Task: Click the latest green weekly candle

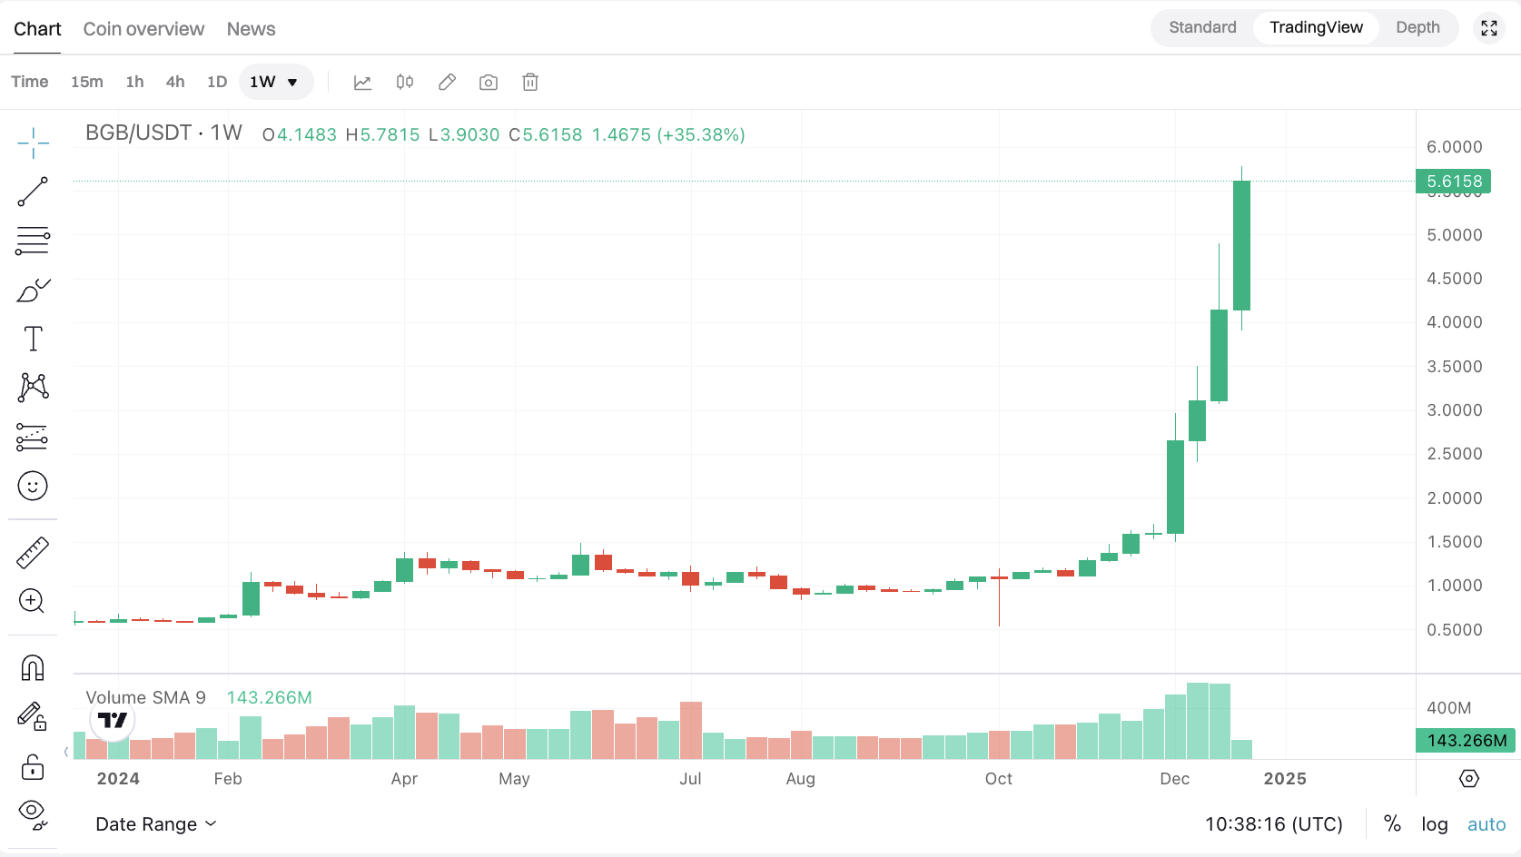Action: [1241, 246]
